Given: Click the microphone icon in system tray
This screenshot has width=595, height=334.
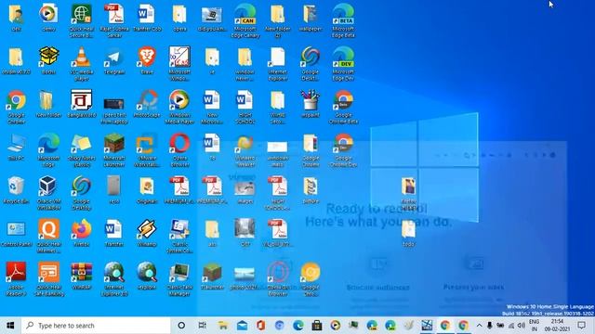Looking at the screenshot, I should (490, 326).
